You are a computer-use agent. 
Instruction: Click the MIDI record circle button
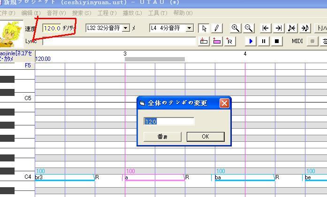(x=312, y=41)
